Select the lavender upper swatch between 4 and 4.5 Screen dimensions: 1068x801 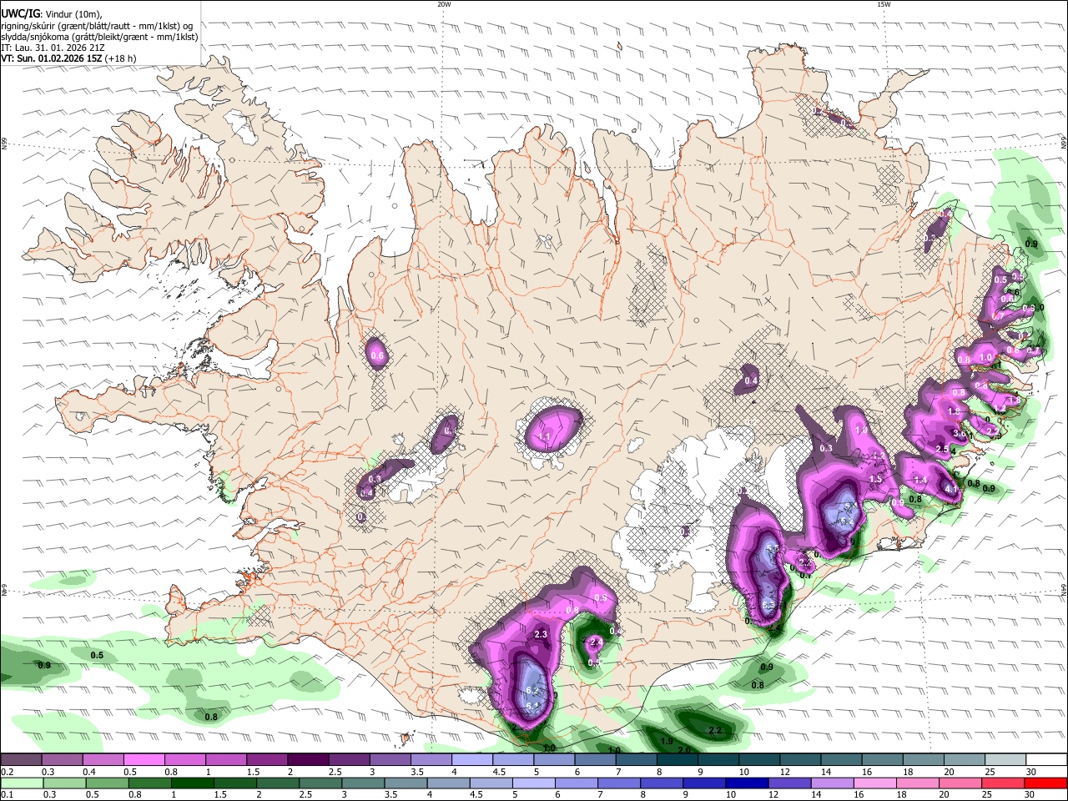[471, 759]
